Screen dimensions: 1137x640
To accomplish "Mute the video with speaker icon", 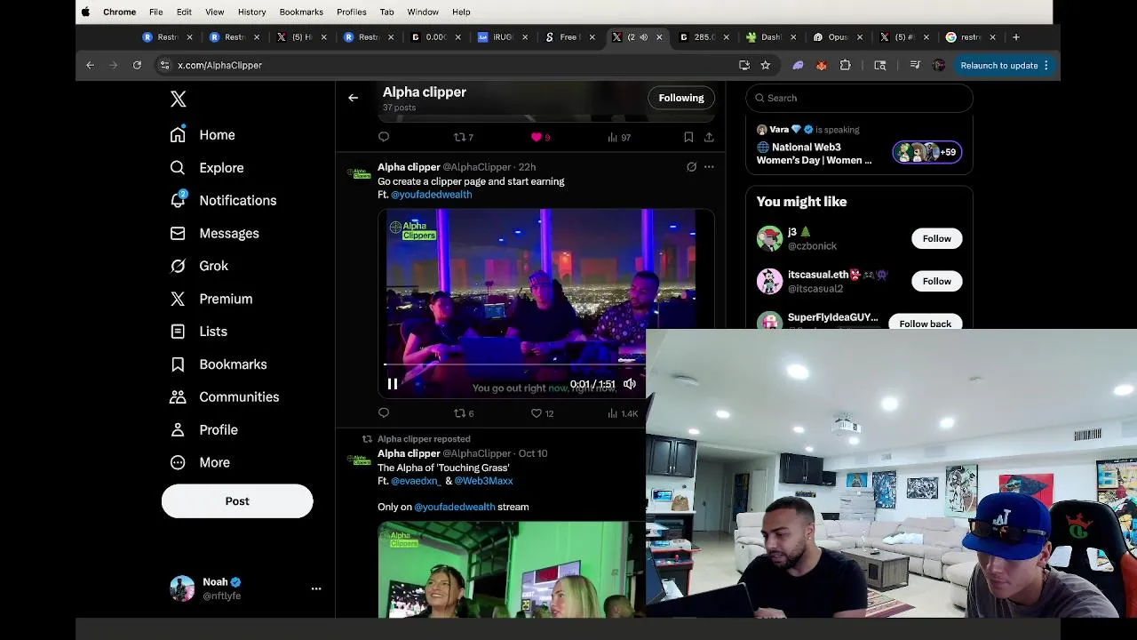I will [630, 384].
